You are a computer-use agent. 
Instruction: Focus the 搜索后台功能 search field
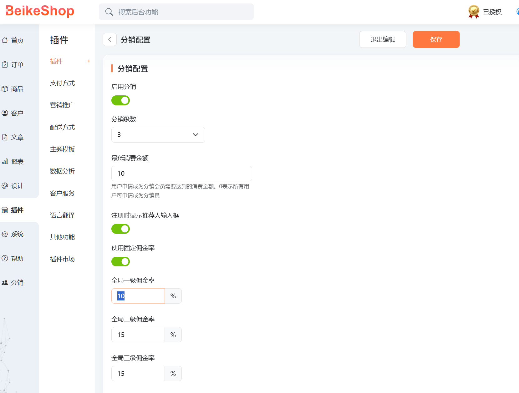pyautogui.click(x=176, y=12)
